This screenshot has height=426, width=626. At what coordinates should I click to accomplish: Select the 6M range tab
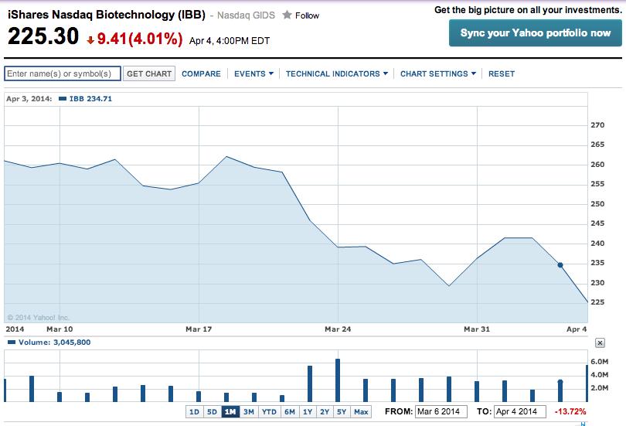290,411
